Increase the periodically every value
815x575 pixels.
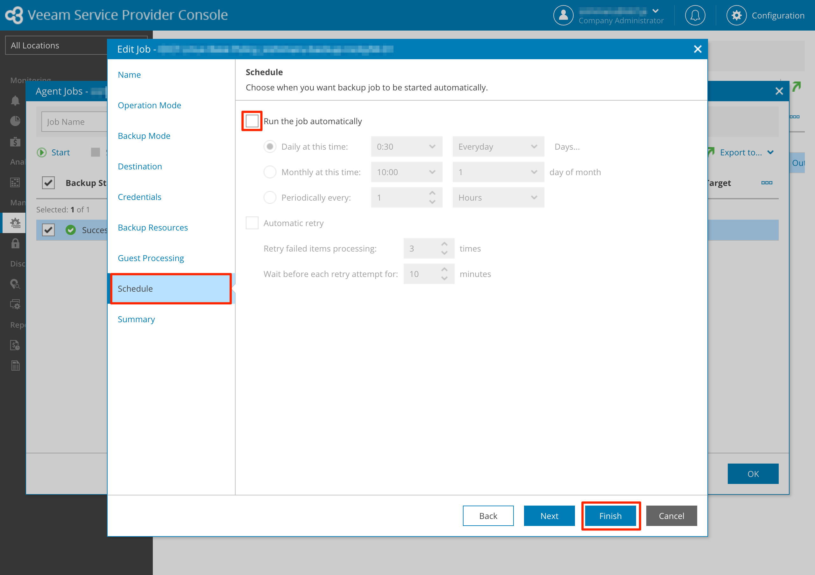[x=432, y=193]
